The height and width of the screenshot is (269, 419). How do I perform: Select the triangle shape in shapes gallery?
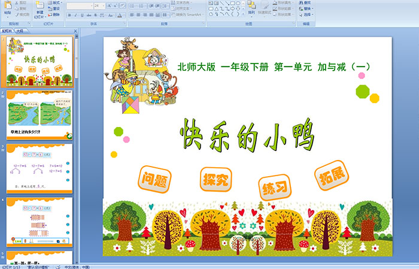[217, 9]
